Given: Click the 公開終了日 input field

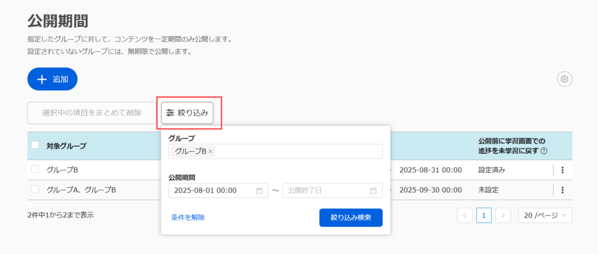Looking at the screenshot, I should 326,190.
